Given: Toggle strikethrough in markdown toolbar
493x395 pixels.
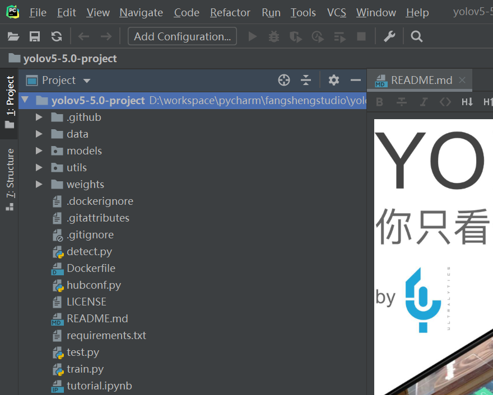Looking at the screenshot, I should coord(402,102).
